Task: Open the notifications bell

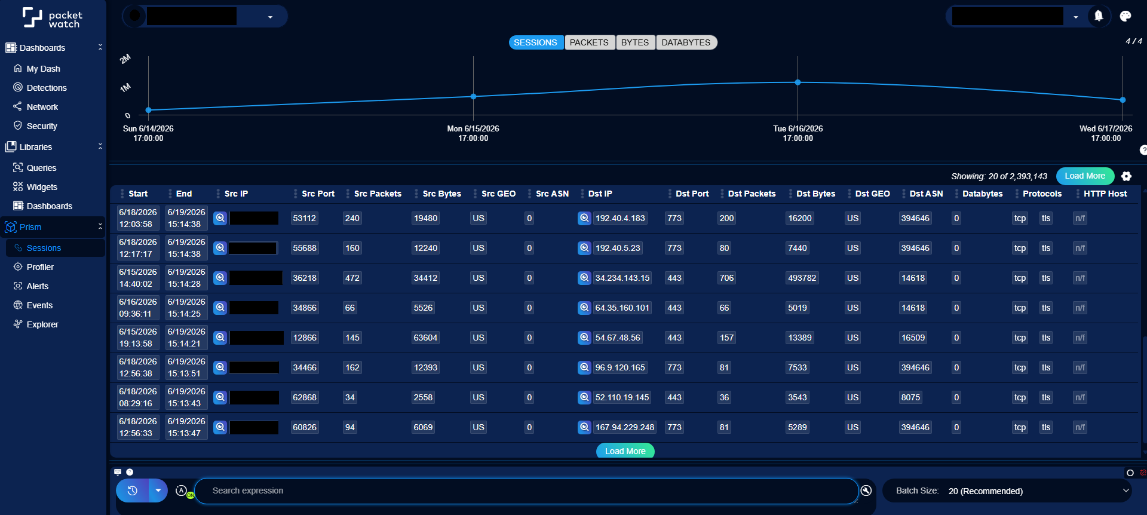Action: coord(1098,16)
